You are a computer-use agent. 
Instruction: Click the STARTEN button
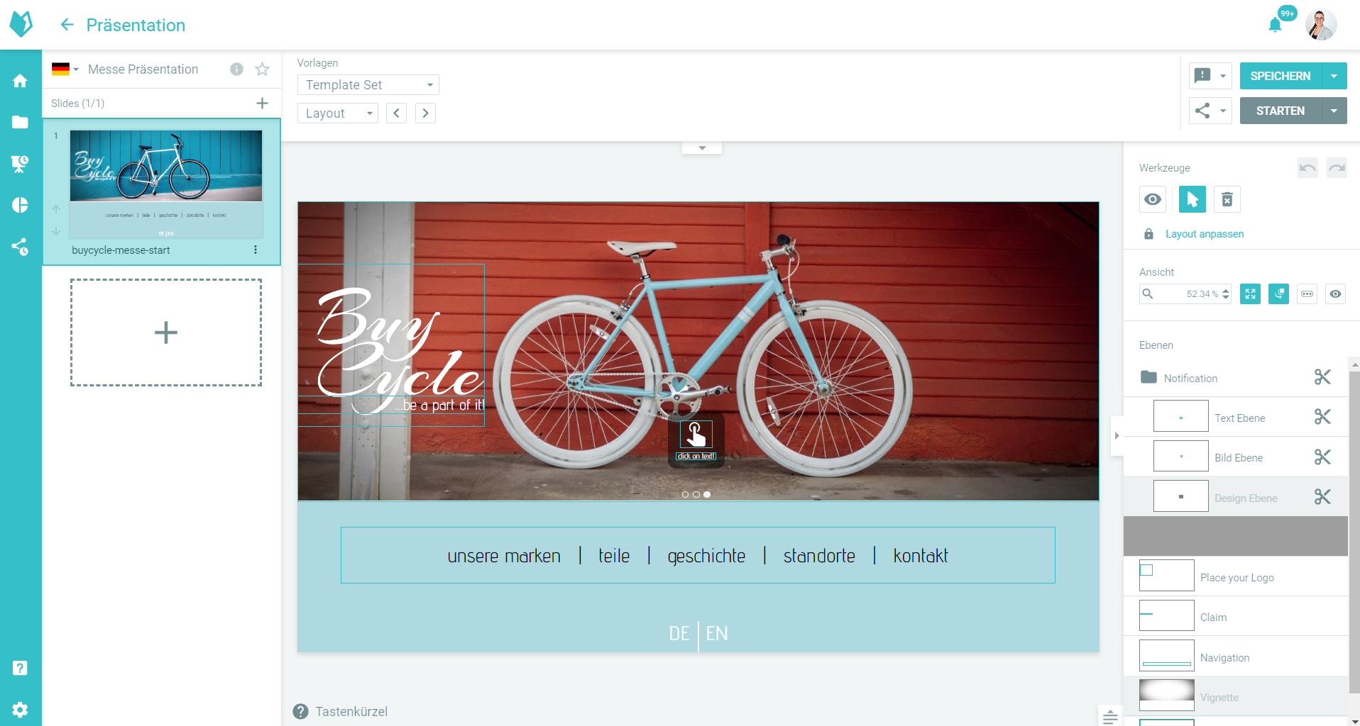1280,111
